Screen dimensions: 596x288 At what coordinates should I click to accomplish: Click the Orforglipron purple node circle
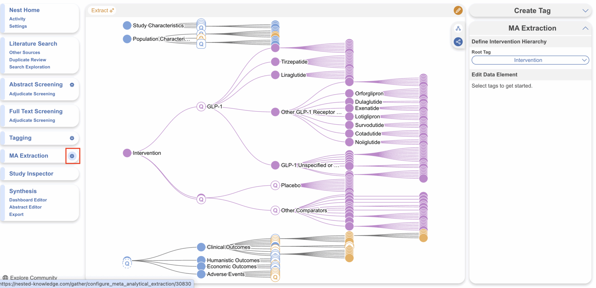coord(349,93)
